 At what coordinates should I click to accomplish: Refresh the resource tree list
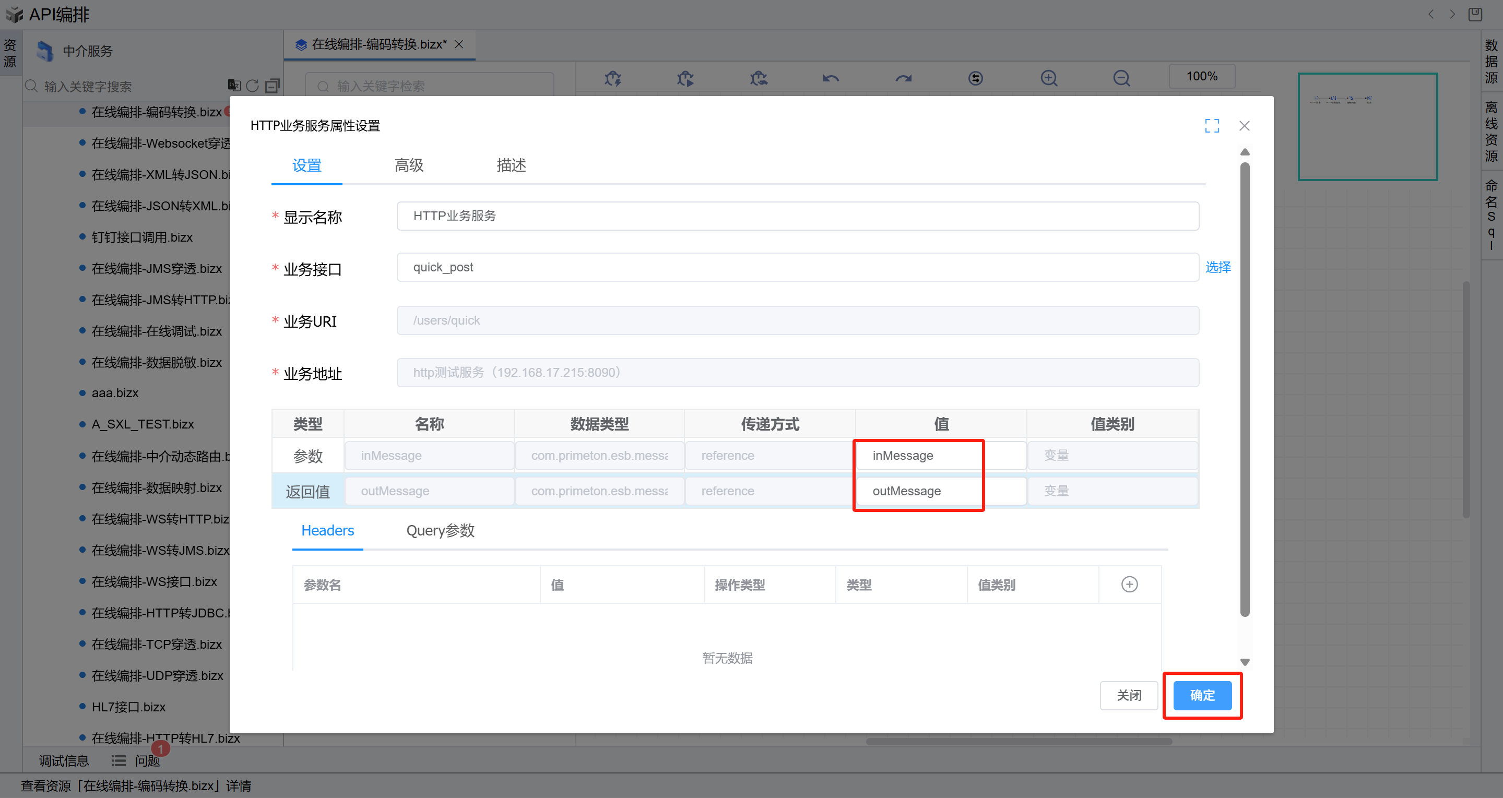tap(253, 86)
